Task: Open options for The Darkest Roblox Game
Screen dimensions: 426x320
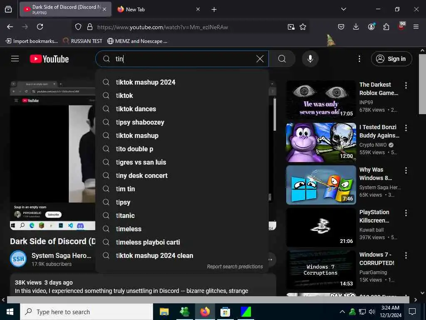Action: (406, 85)
